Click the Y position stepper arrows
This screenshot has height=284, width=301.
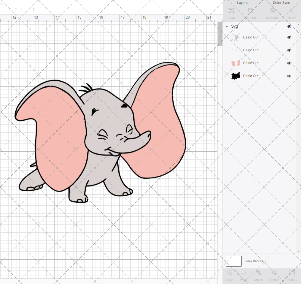coord(34,9)
